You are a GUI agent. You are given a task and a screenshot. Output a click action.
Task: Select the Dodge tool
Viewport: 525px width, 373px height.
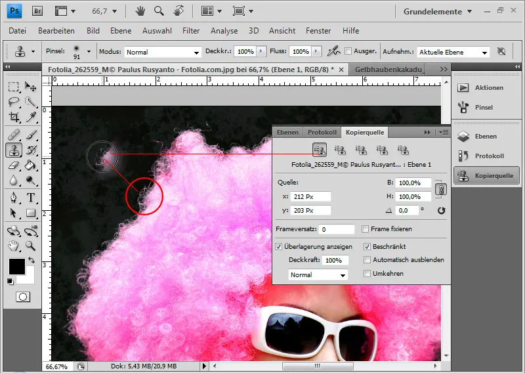[30, 181]
